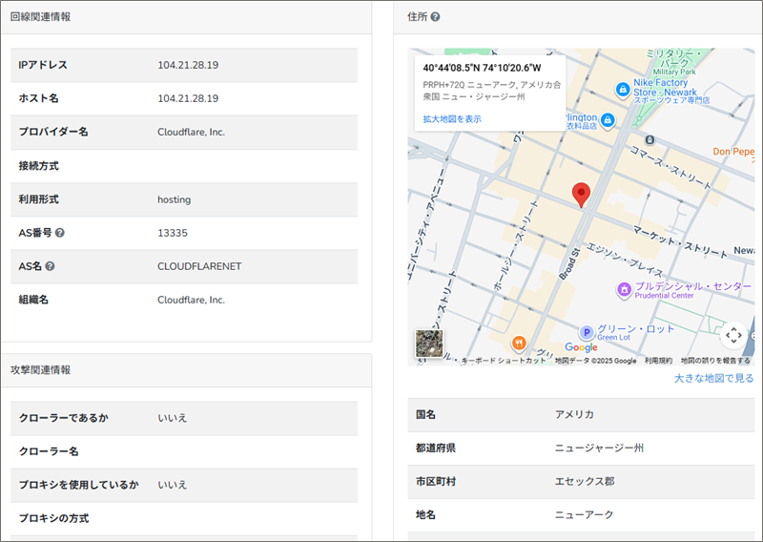Click the IP address value 104.21.28.19
Image resolution: width=763 pixels, height=542 pixels.
tap(188, 65)
